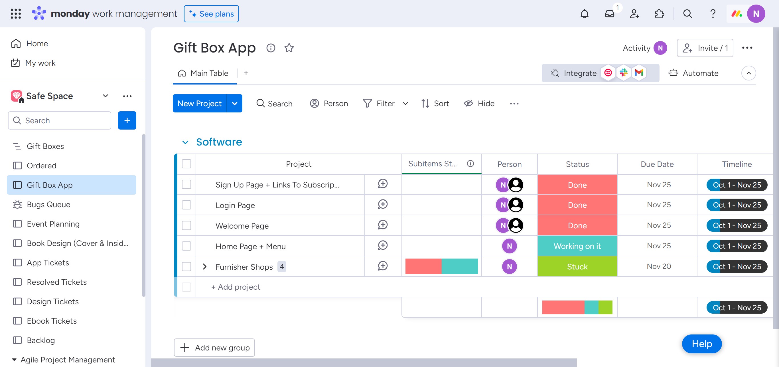Open the notifications bell
The height and width of the screenshot is (367, 779).
[584, 14]
